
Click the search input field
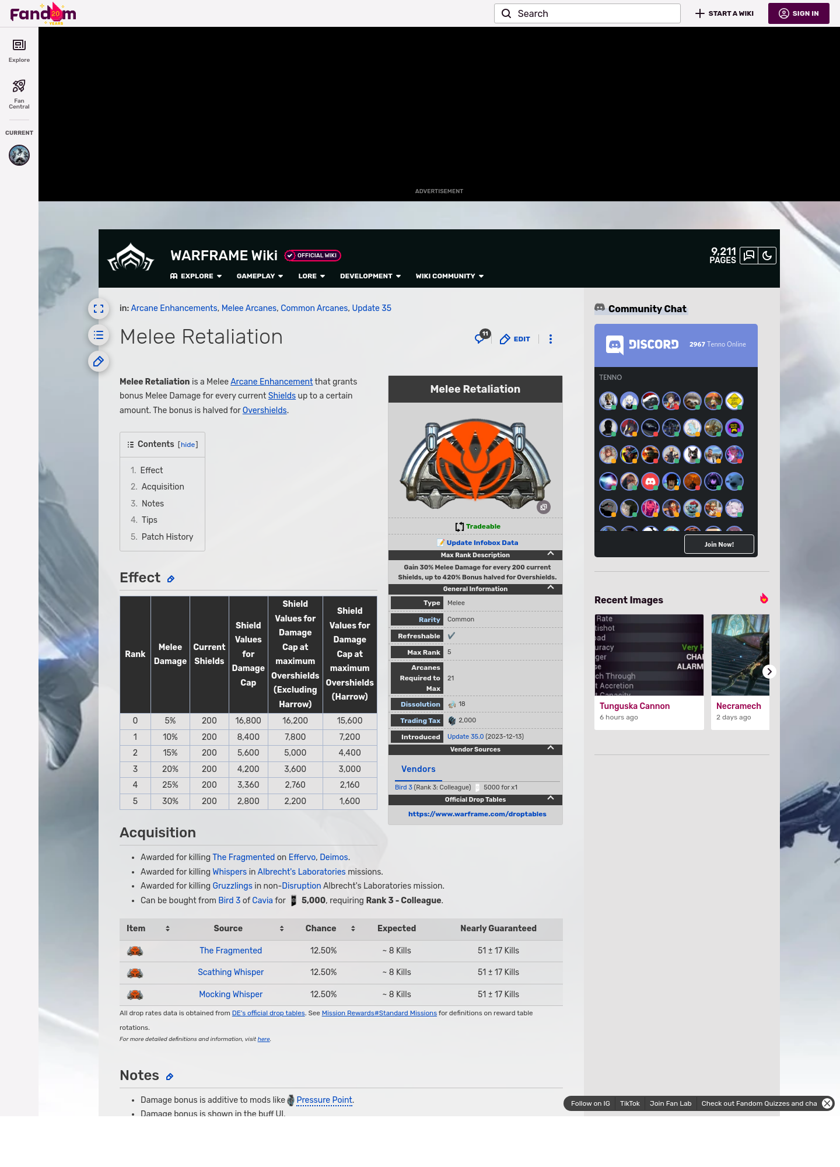(587, 13)
